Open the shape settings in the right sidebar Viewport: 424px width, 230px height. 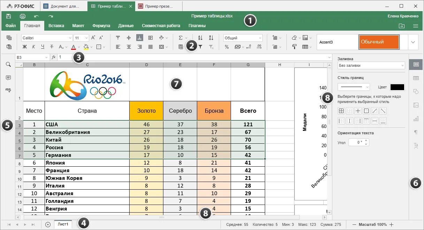[416, 92]
